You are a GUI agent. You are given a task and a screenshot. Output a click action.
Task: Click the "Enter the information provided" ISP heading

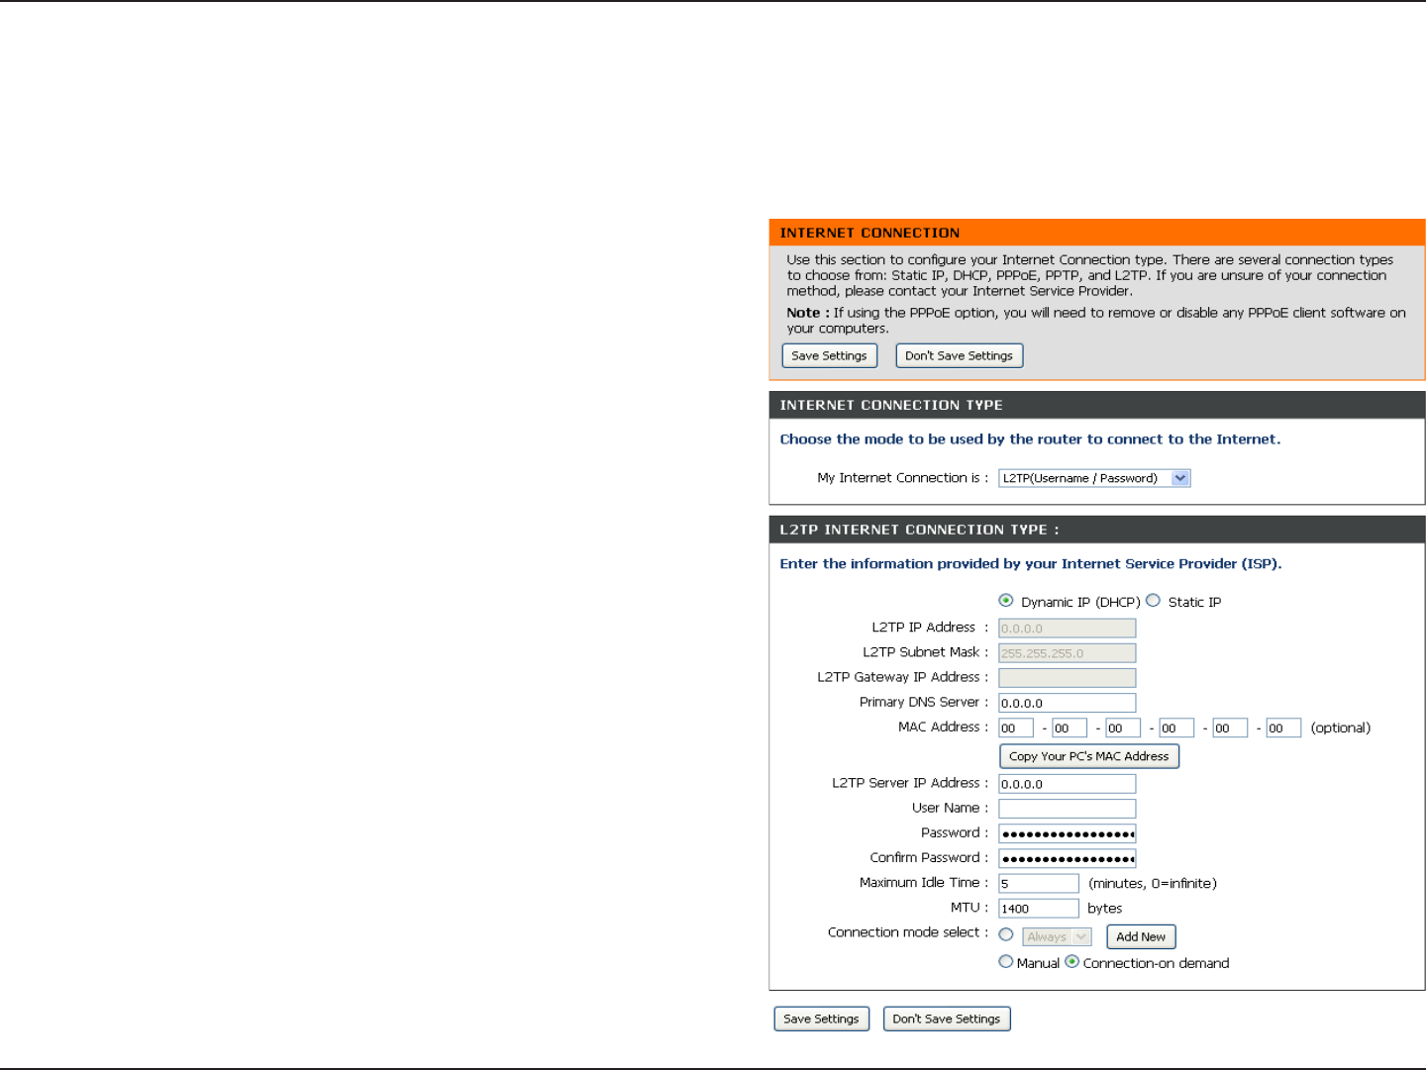click(x=1031, y=564)
